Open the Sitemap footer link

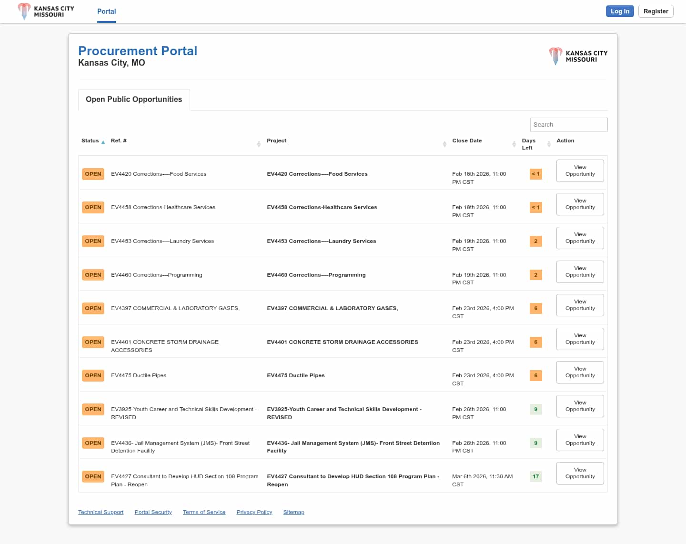[293, 512]
